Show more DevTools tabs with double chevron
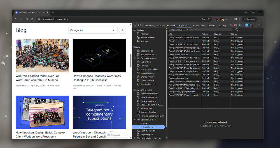The width and height of the screenshot is (280, 148). click(x=231, y=25)
